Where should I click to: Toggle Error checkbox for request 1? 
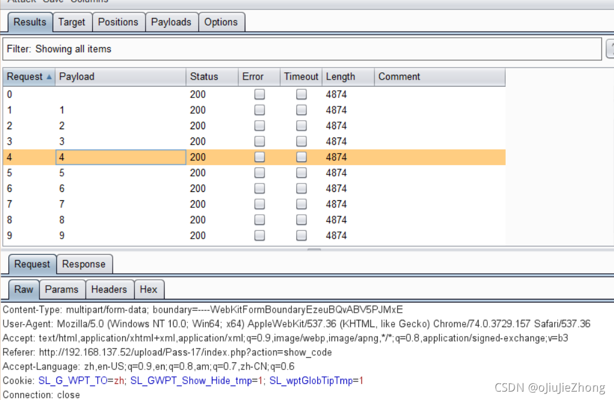click(259, 110)
